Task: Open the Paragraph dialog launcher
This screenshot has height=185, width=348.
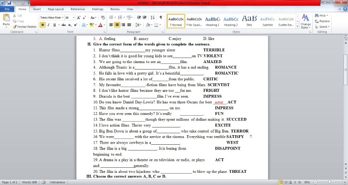Action: 163,32
